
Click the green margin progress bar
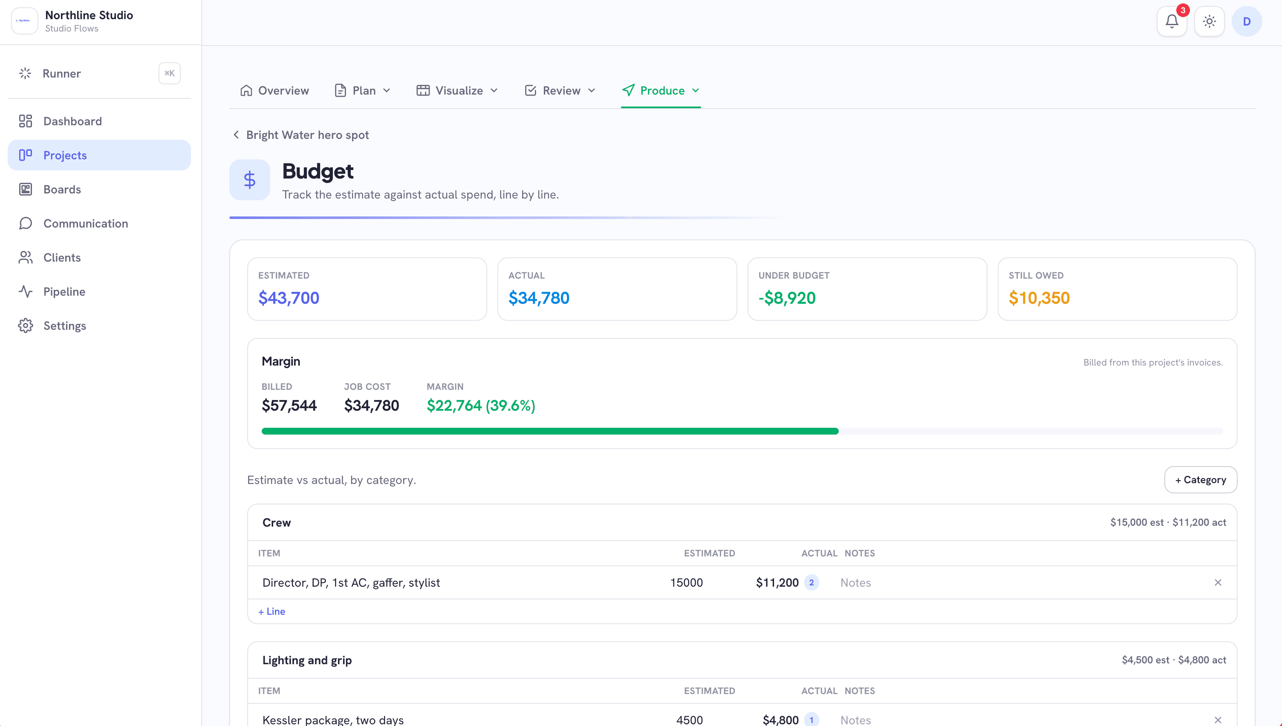550,431
